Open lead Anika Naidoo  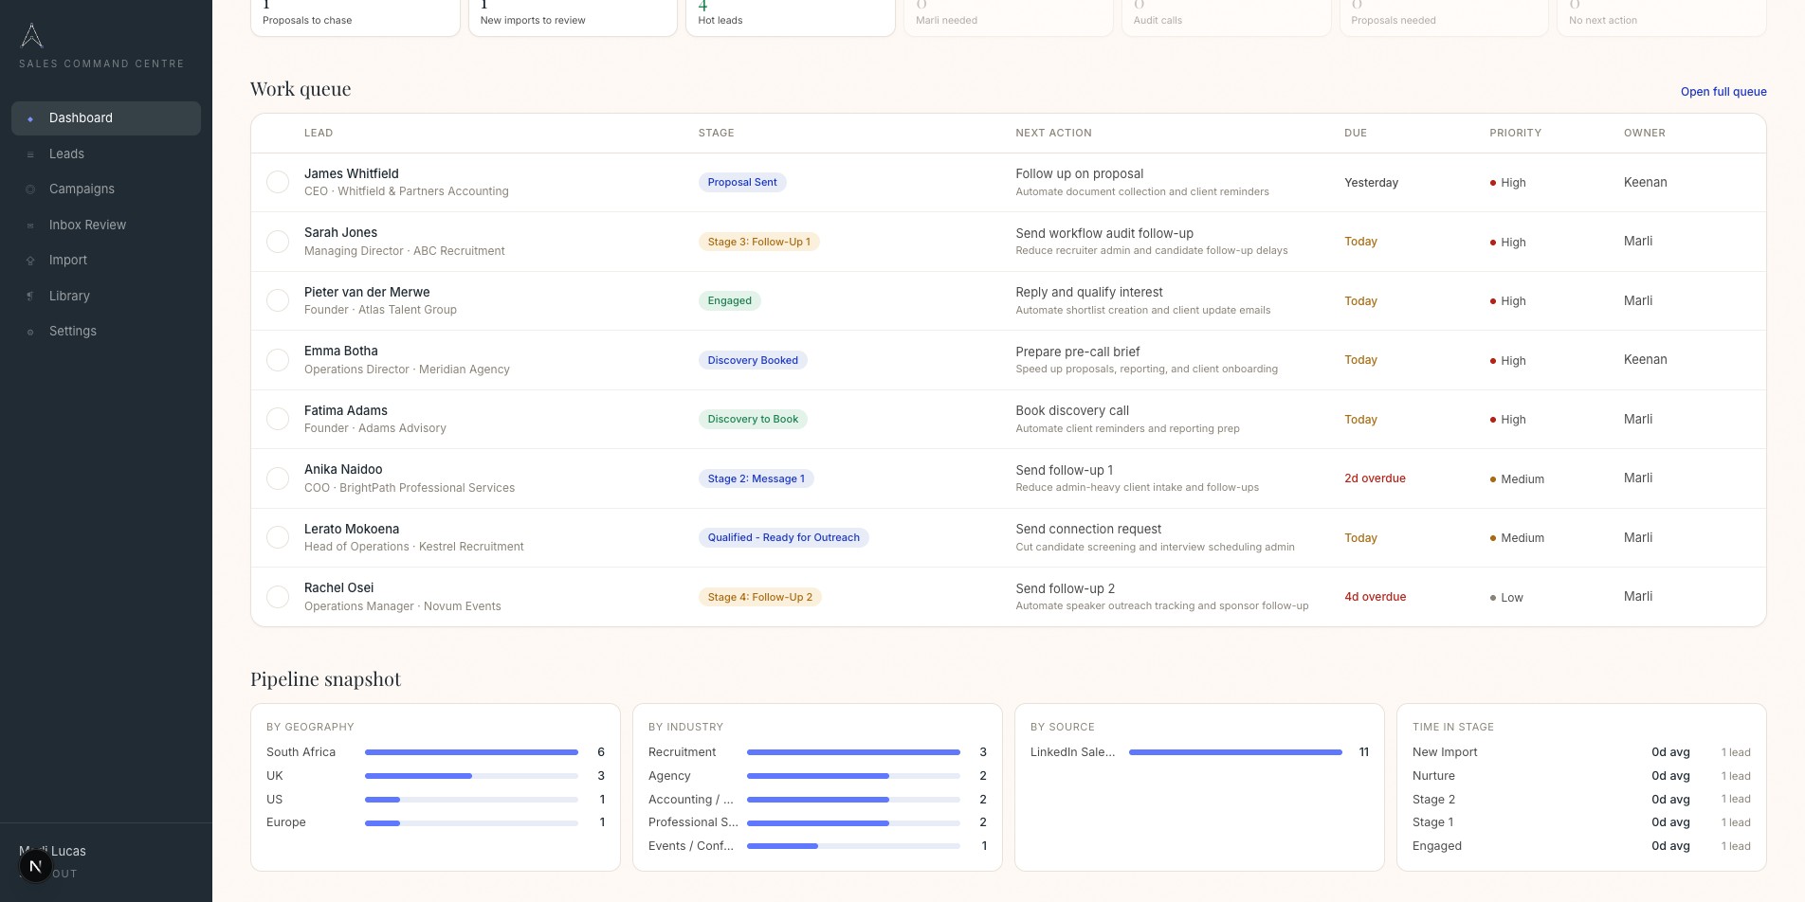[x=343, y=469]
